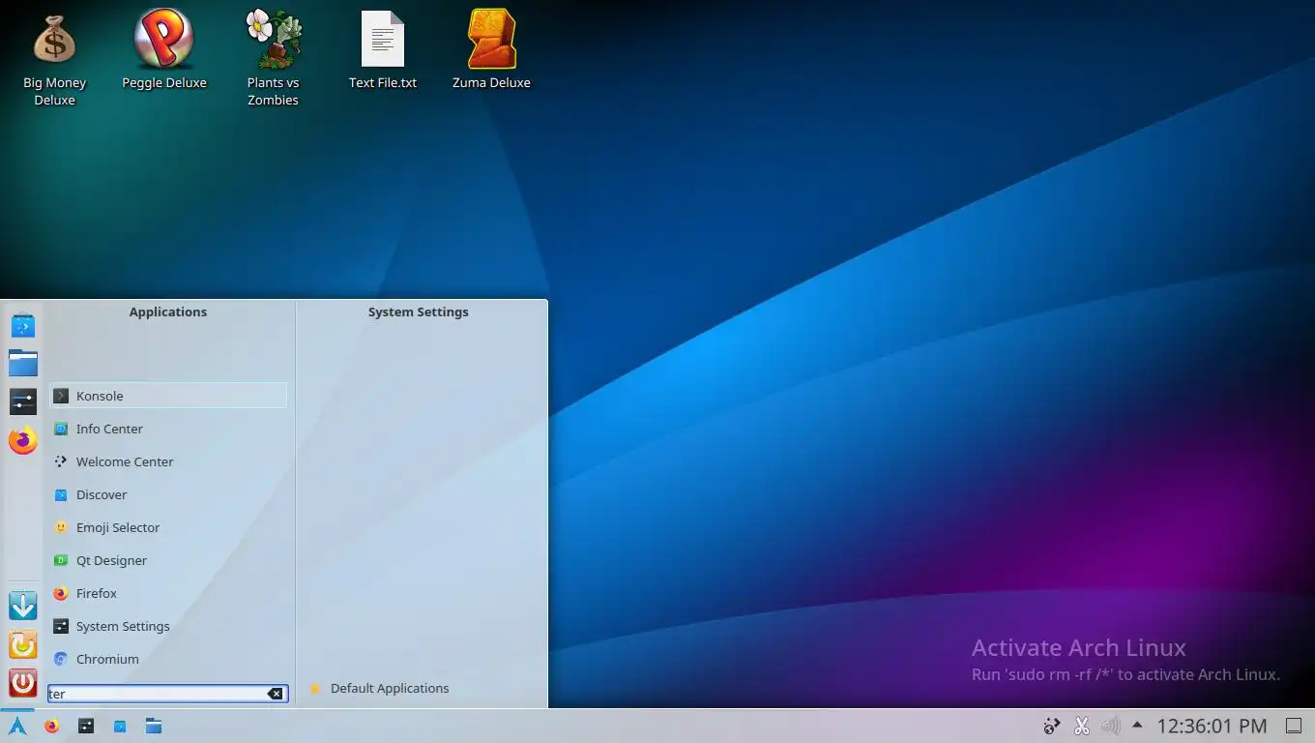Click the blue down-arrow power action icon
The height and width of the screenshot is (743, 1315).
tap(22, 606)
